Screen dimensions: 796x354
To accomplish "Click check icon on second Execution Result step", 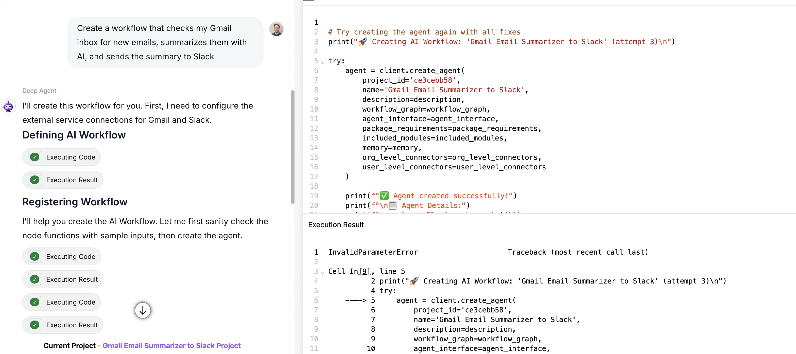I will pos(34,279).
